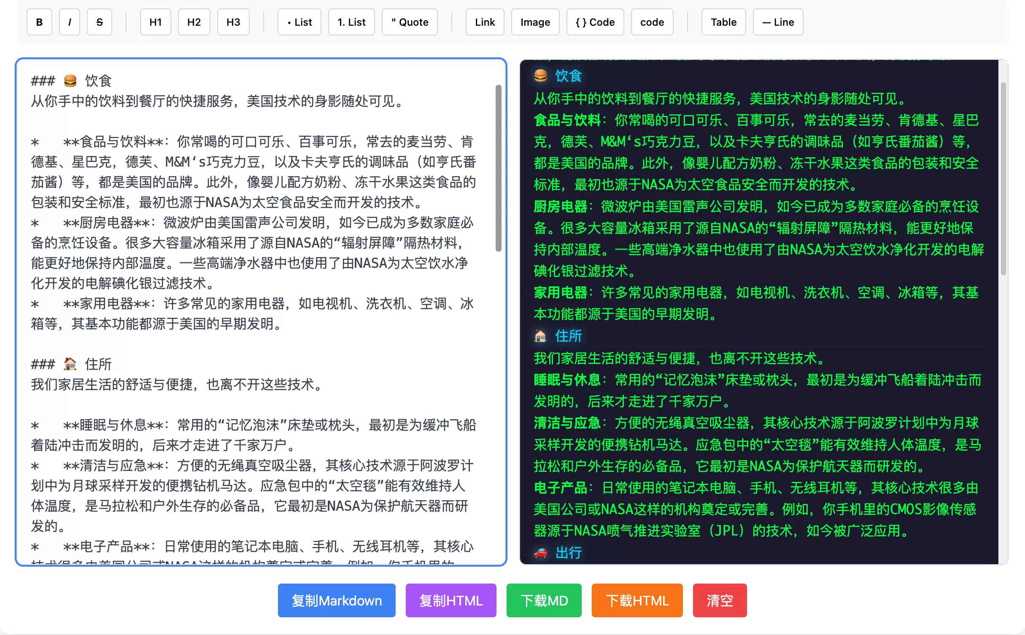Image resolution: width=1025 pixels, height=635 pixels.
Task: Insert H1 heading
Action: pyautogui.click(x=156, y=22)
